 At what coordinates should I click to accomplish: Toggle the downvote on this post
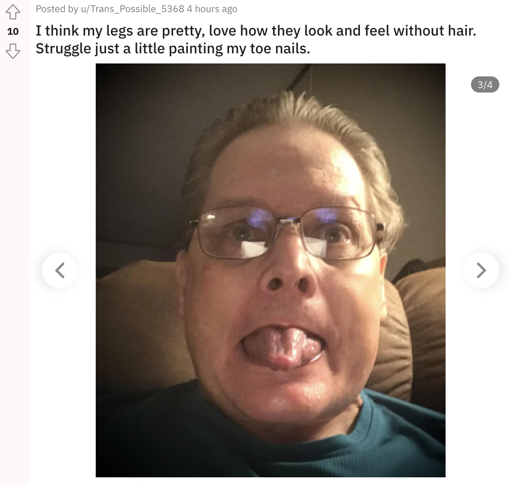click(x=13, y=51)
